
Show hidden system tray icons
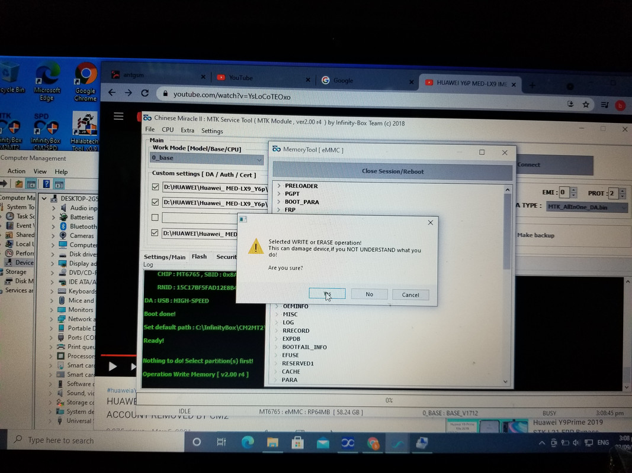coord(542,443)
